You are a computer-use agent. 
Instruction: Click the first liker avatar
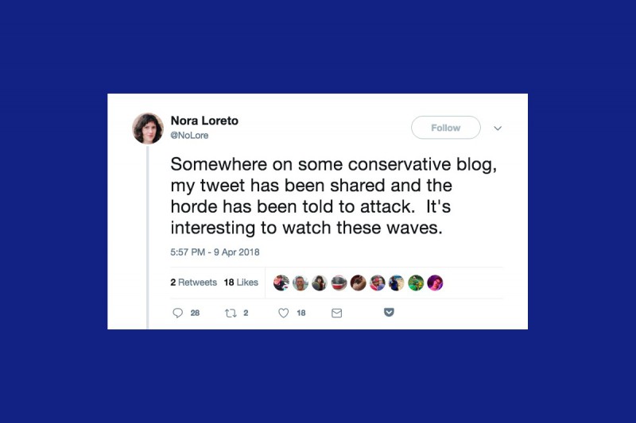click(x=281, y=283)
